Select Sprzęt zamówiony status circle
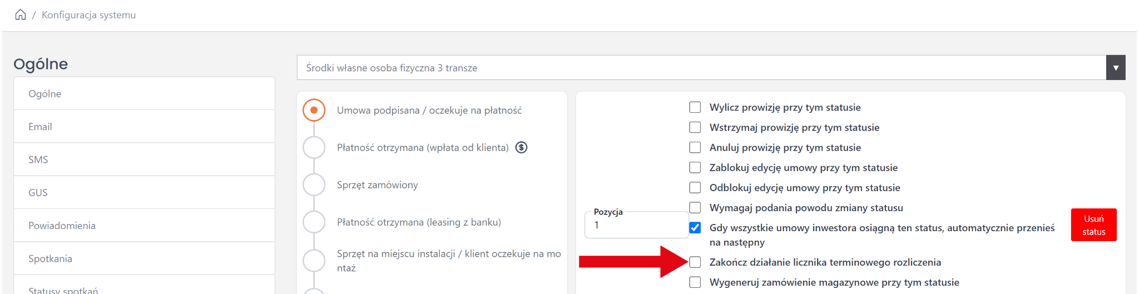This screenshot has height=294, width=1139. [314, 185]
